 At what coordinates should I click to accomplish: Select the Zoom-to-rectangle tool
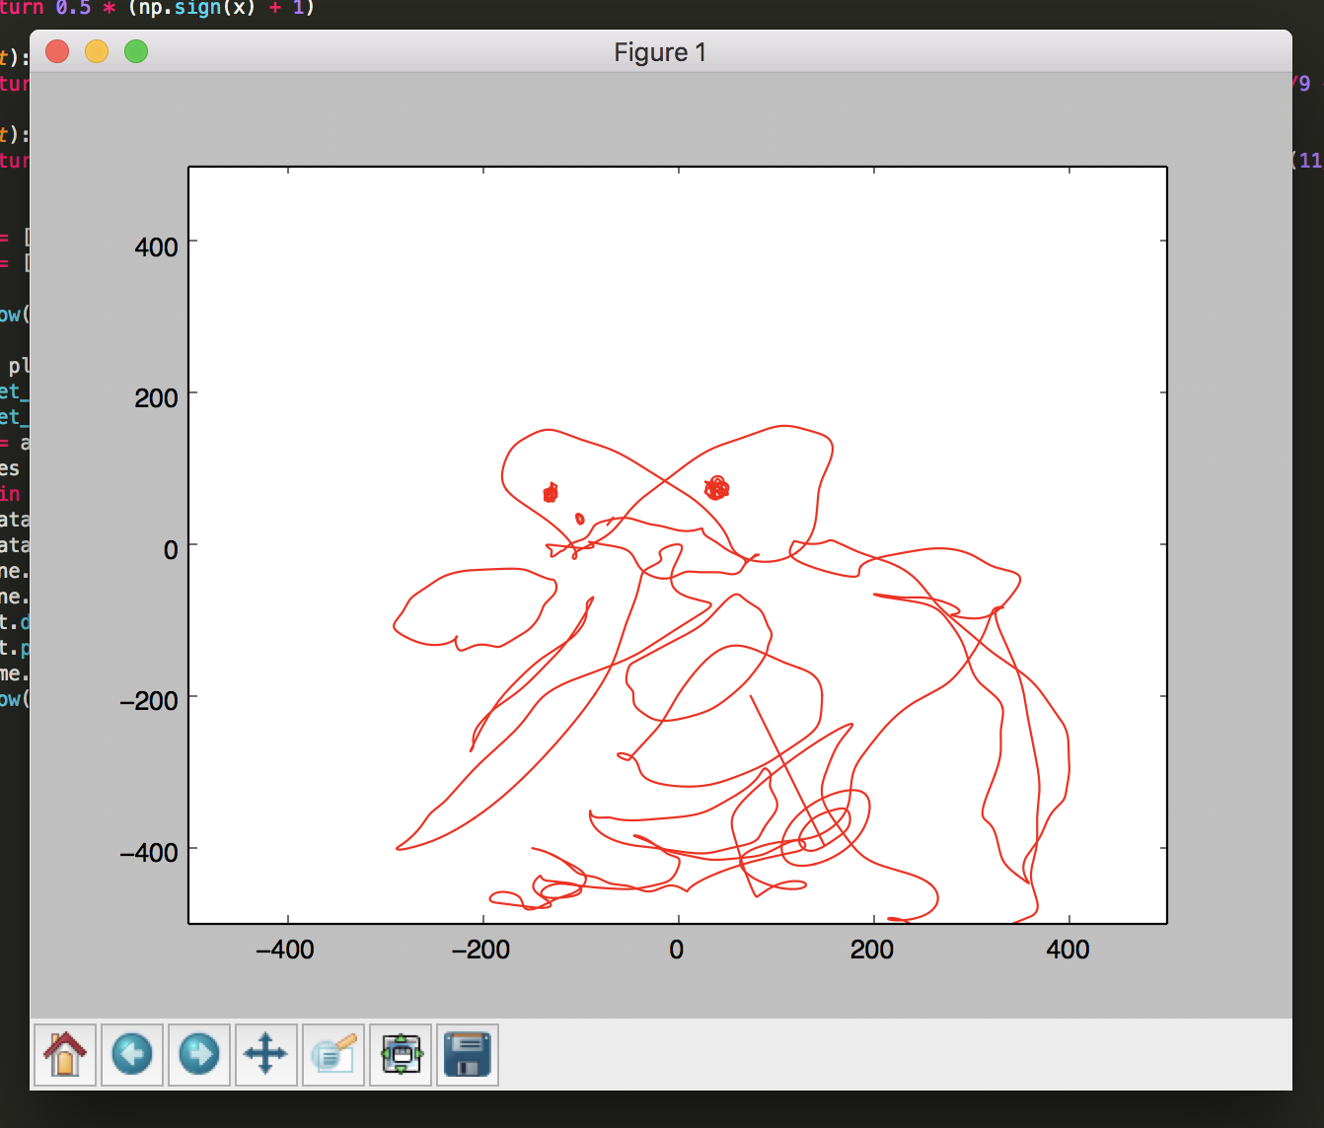click(x=333, y=1055)
